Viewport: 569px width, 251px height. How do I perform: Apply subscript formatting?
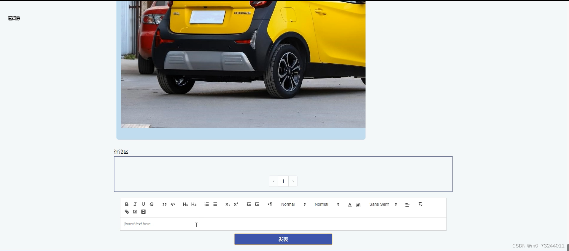coord(228,204)
